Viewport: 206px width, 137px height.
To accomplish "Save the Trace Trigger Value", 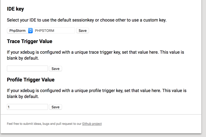I will (55, 69).
